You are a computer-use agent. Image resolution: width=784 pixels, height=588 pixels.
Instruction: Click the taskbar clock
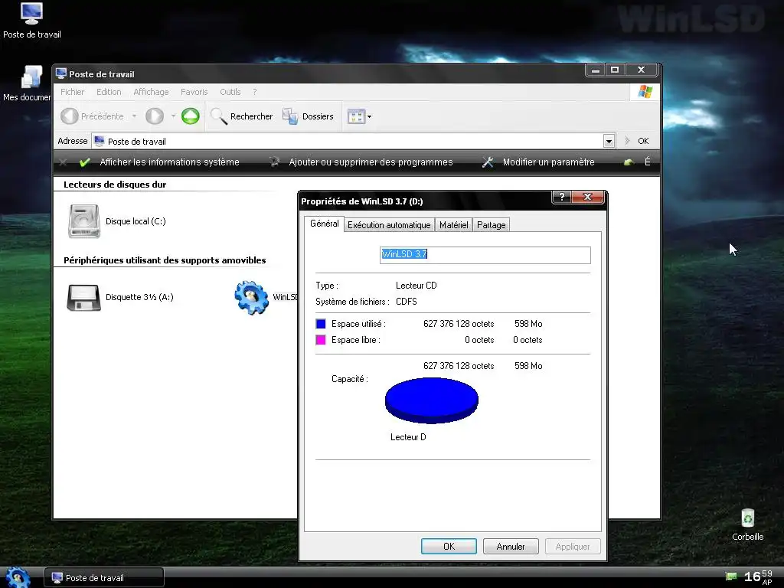click(x=758, y=577)
